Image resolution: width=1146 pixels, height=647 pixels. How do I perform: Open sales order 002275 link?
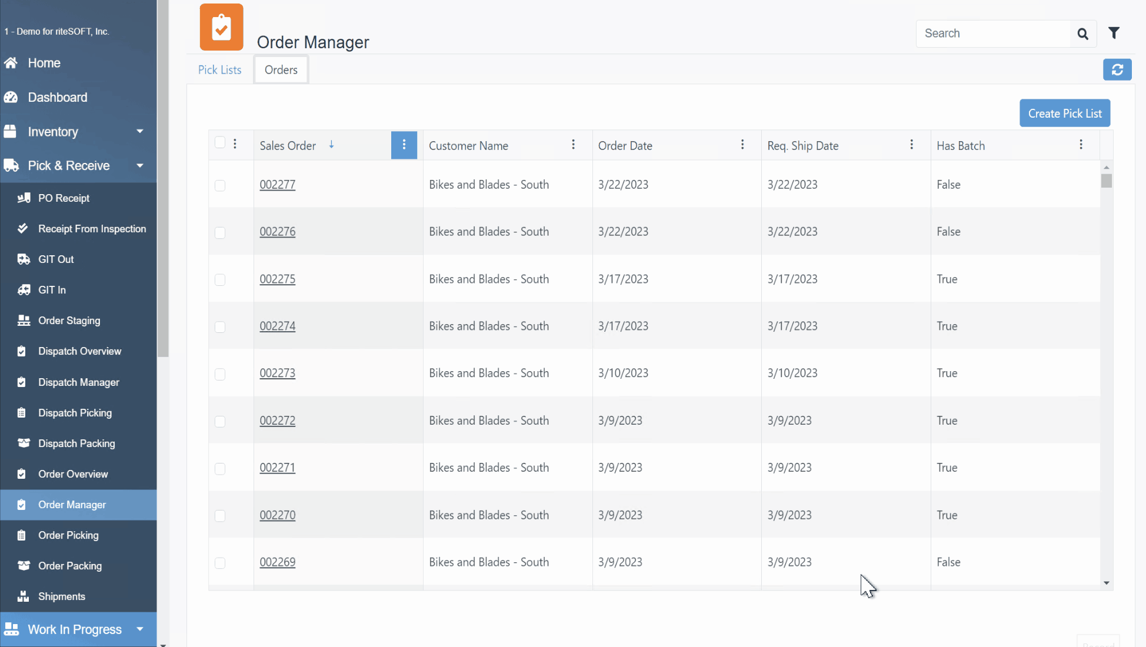coord(278,279)
